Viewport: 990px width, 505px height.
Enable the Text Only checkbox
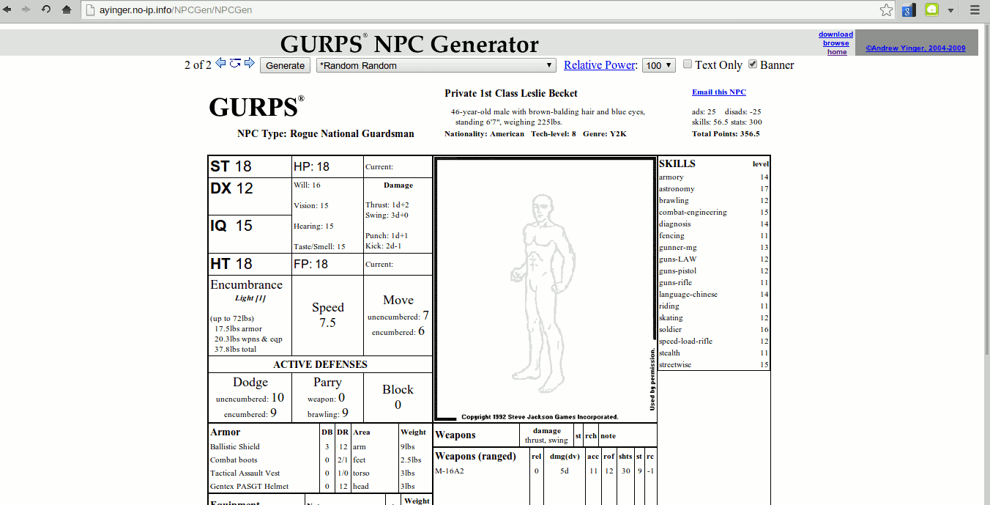click(687, 64)
